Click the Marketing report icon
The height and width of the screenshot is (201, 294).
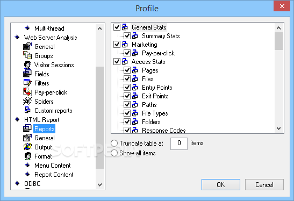click(x=125, y=44)
